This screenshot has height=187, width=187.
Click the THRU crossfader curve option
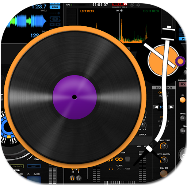(x=126, y=169)
